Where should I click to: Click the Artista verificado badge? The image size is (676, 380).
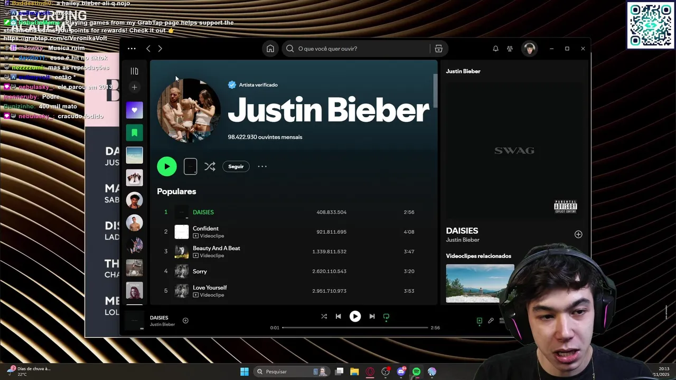252,85
